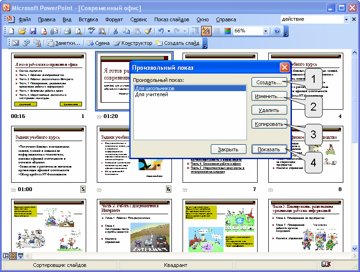This screenshot has width=360, height=272.
Task: Select 'Для школьников' in custom show list
Action: [190, 88]
